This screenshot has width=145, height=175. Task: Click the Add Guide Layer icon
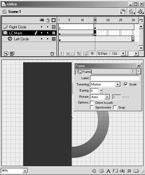tap(12, 54)
